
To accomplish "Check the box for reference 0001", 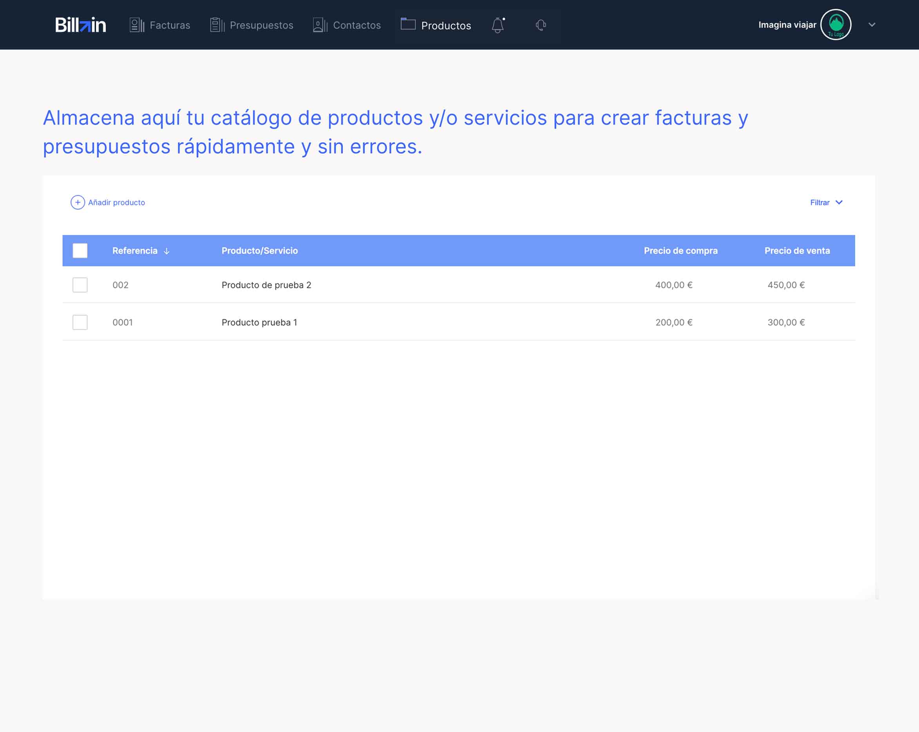I will click(80, 322).
